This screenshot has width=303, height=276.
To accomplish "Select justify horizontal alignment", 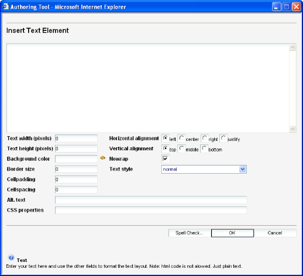I will point(223,138).
